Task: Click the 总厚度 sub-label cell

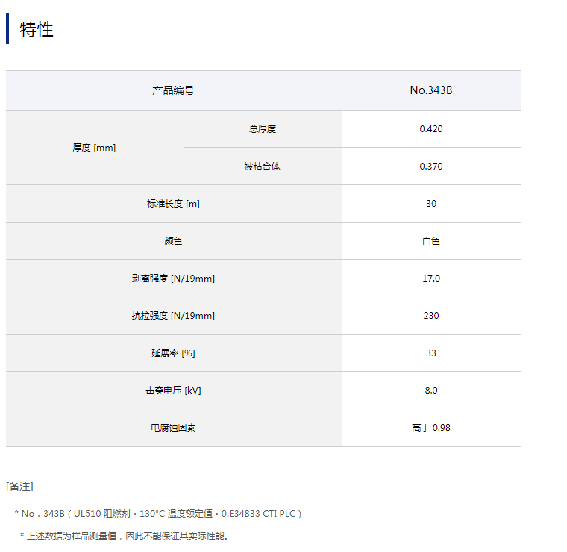Action: pos(263,129)
